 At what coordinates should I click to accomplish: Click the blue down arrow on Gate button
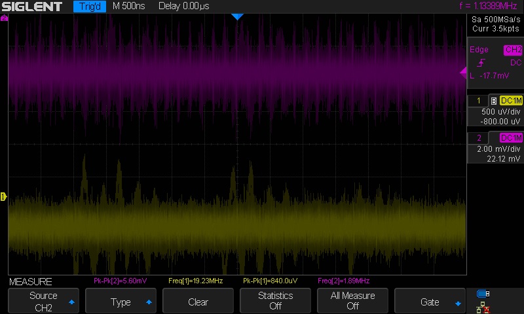(458, 304)
